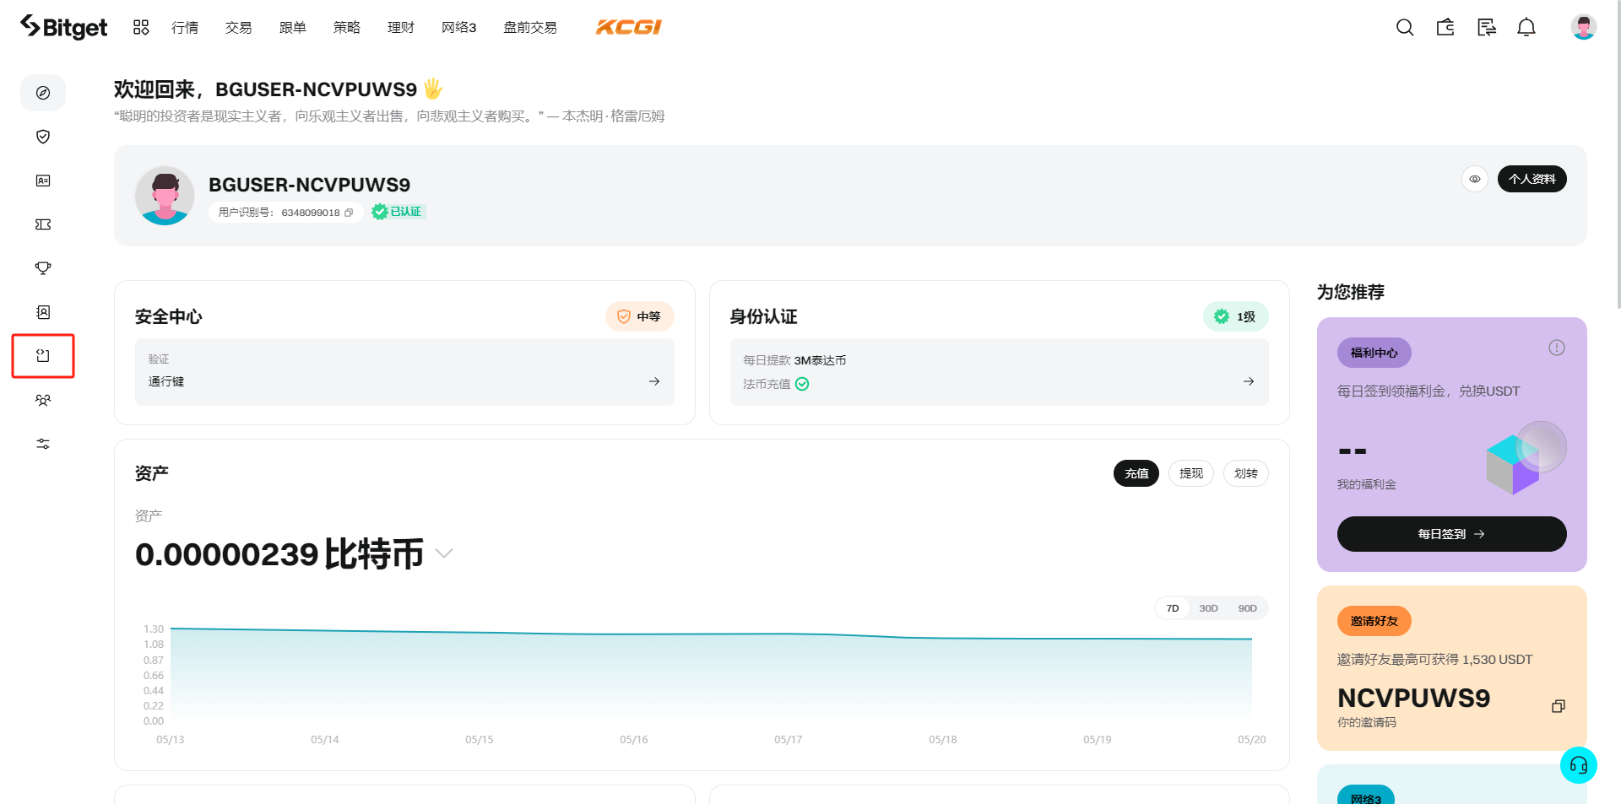The height and width of the screenshot is (804, 1621).
Task: Click the 每日签到 daily check-in button
Action: (1451, 534)
